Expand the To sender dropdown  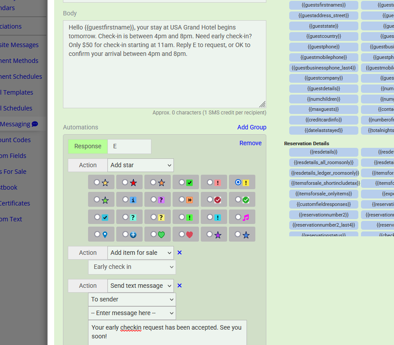point(132,299)
